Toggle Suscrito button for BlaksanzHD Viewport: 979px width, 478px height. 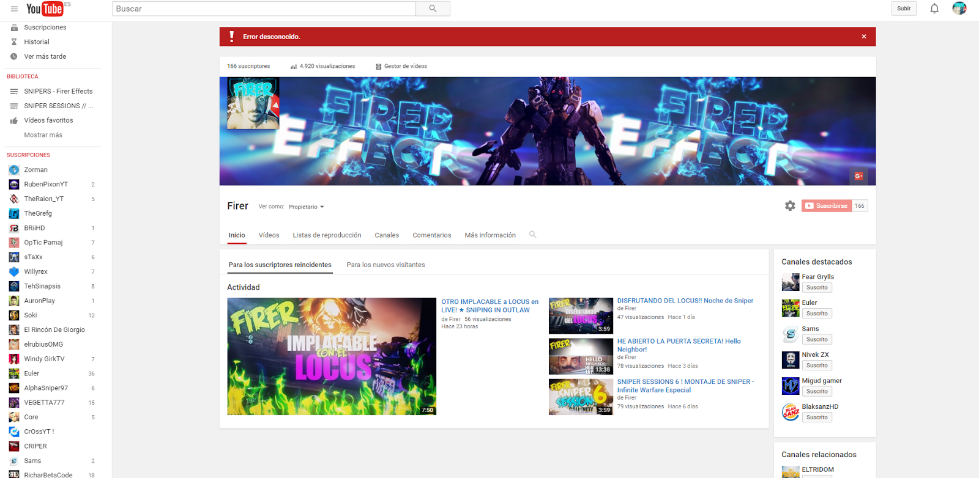(817, 417)
